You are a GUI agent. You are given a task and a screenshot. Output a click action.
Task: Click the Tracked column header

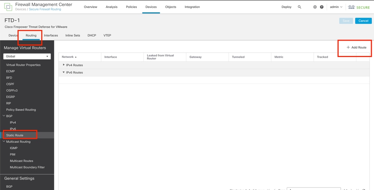tap(323, 57)
